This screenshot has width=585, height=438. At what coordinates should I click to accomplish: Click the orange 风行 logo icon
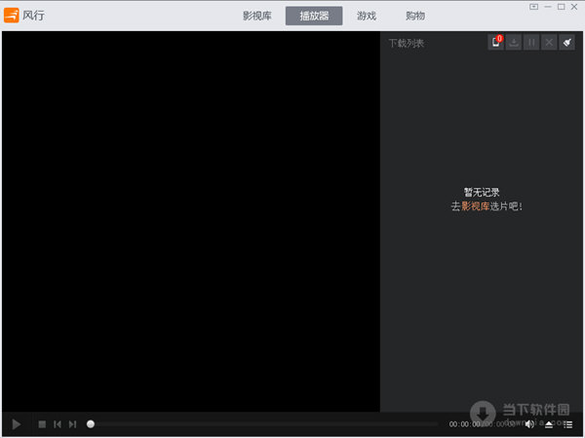point(11,16)
